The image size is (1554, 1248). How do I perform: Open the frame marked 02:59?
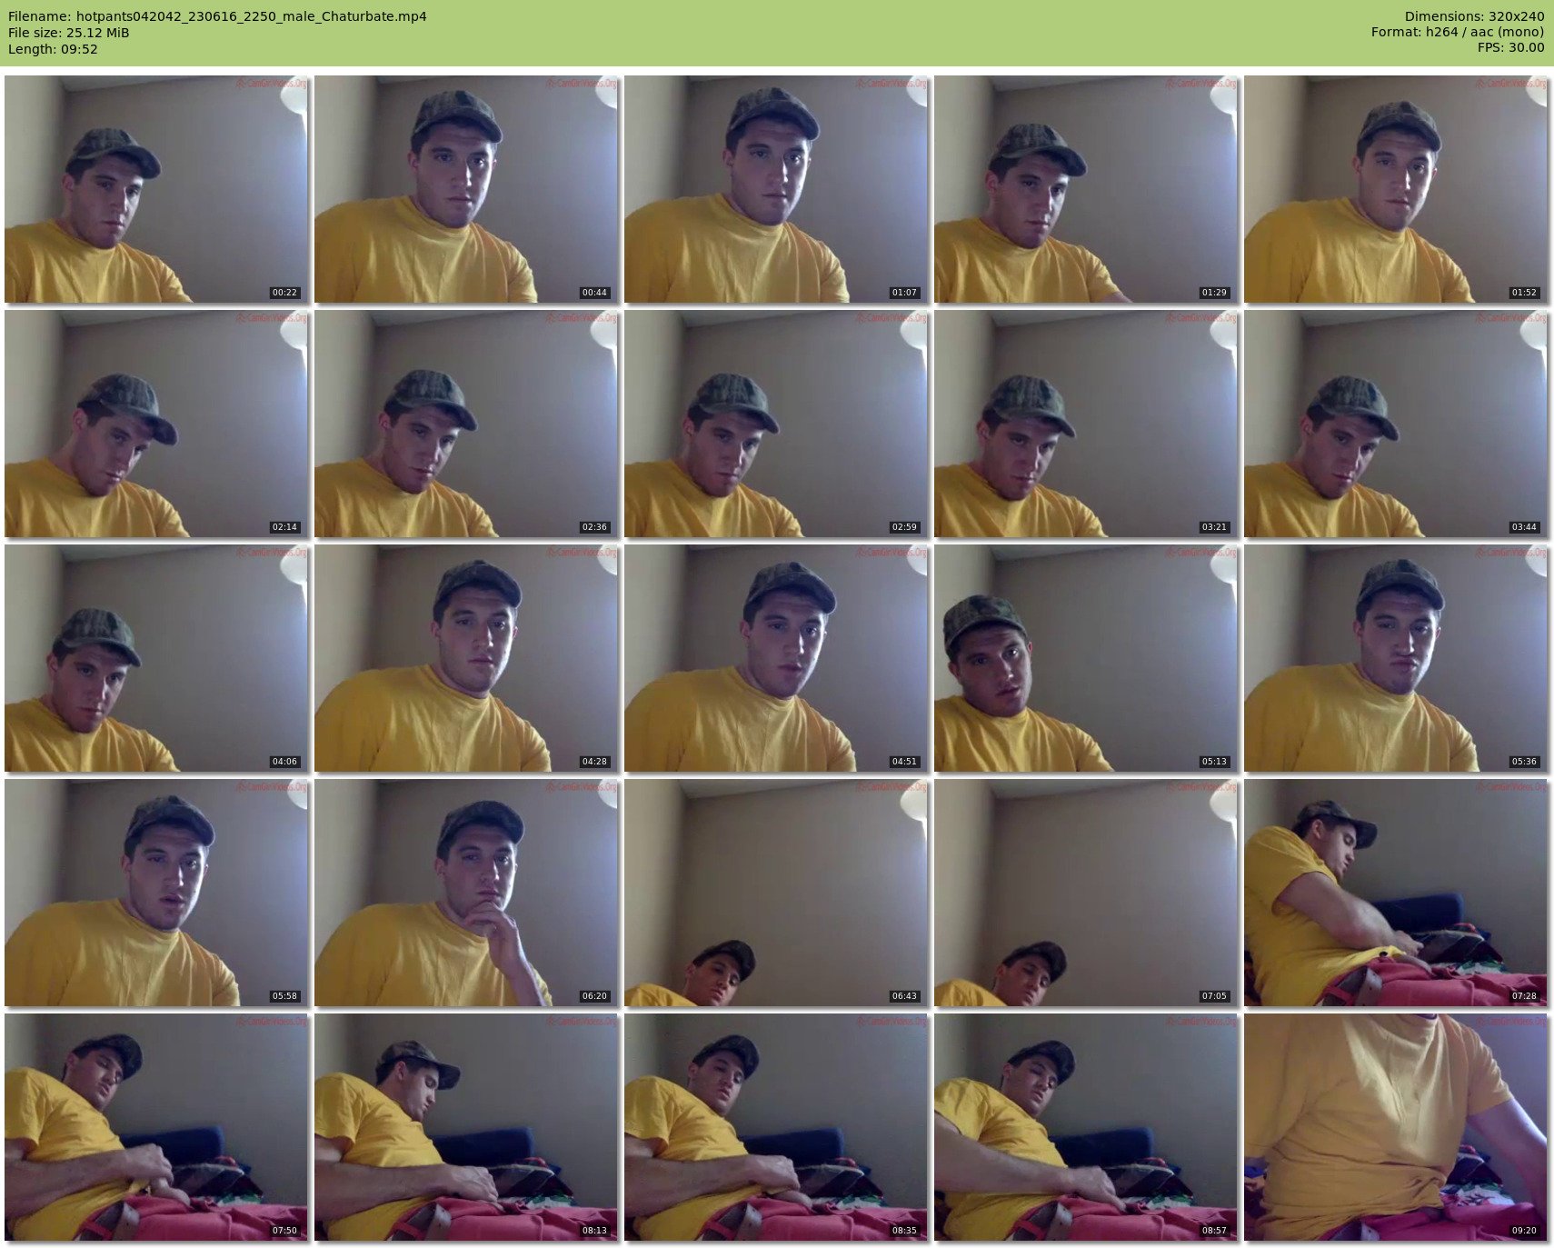(x=776, y=424)
